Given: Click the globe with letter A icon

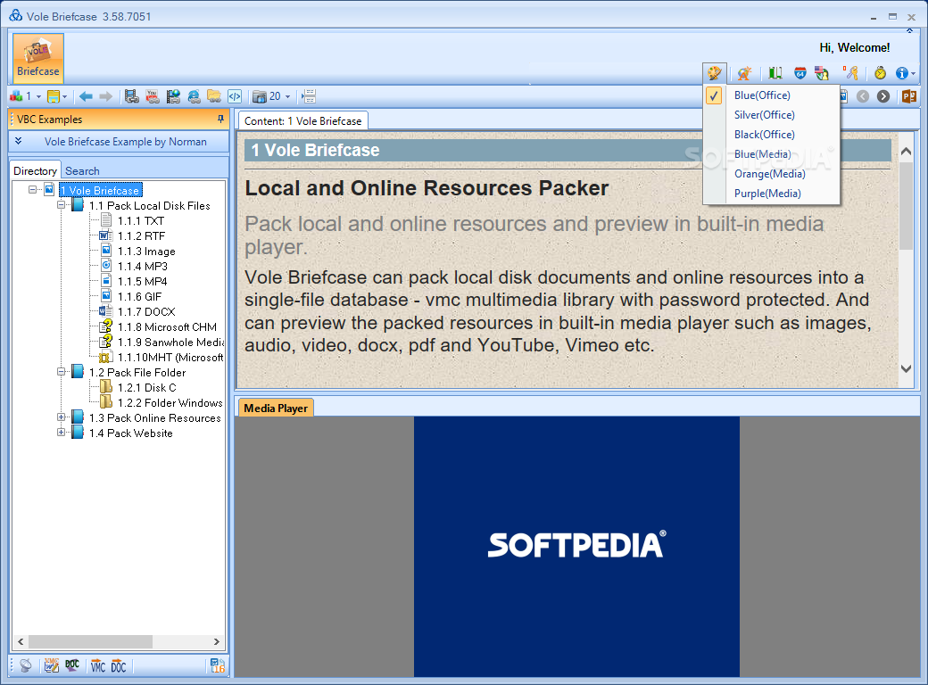Looking at the screenshot, I should [x=744, y=73].
